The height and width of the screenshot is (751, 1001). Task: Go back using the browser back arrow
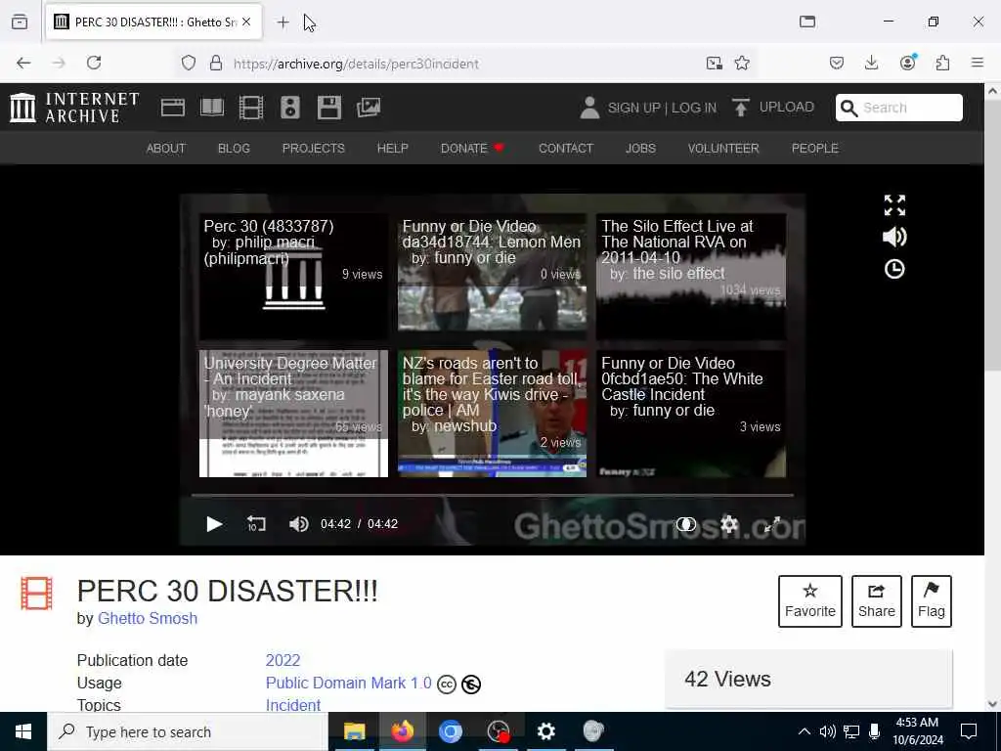(23, 63)
